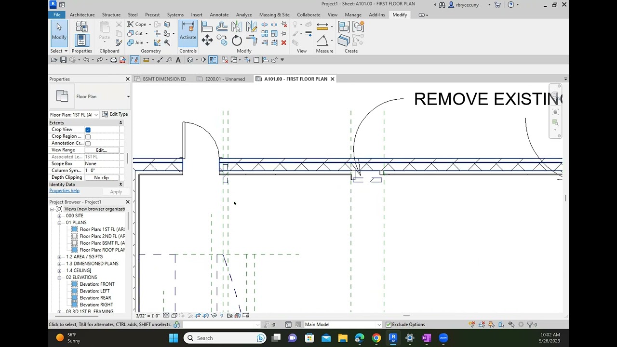Open the Massing & Site ribbon tab
The width and height of the screenshot is (617, 347).
tap(274, 15)
